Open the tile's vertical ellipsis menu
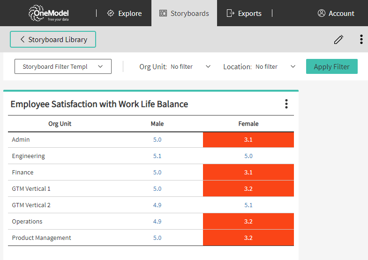 pos(286,104)
